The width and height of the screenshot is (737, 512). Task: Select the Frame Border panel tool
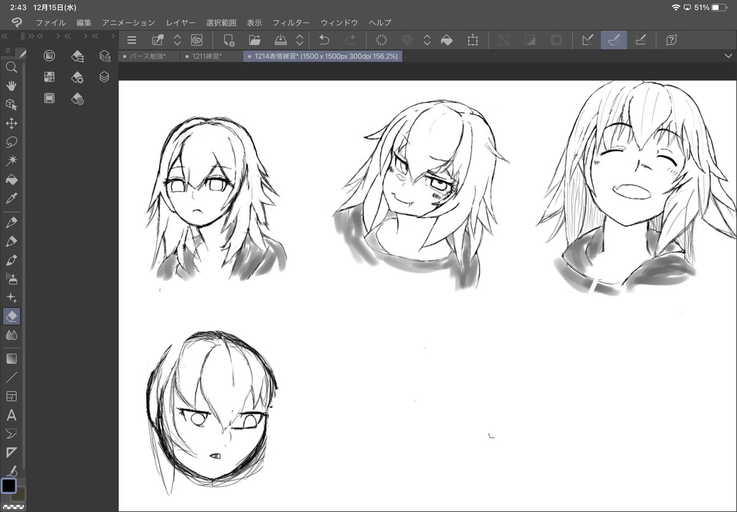pos(11,396)
